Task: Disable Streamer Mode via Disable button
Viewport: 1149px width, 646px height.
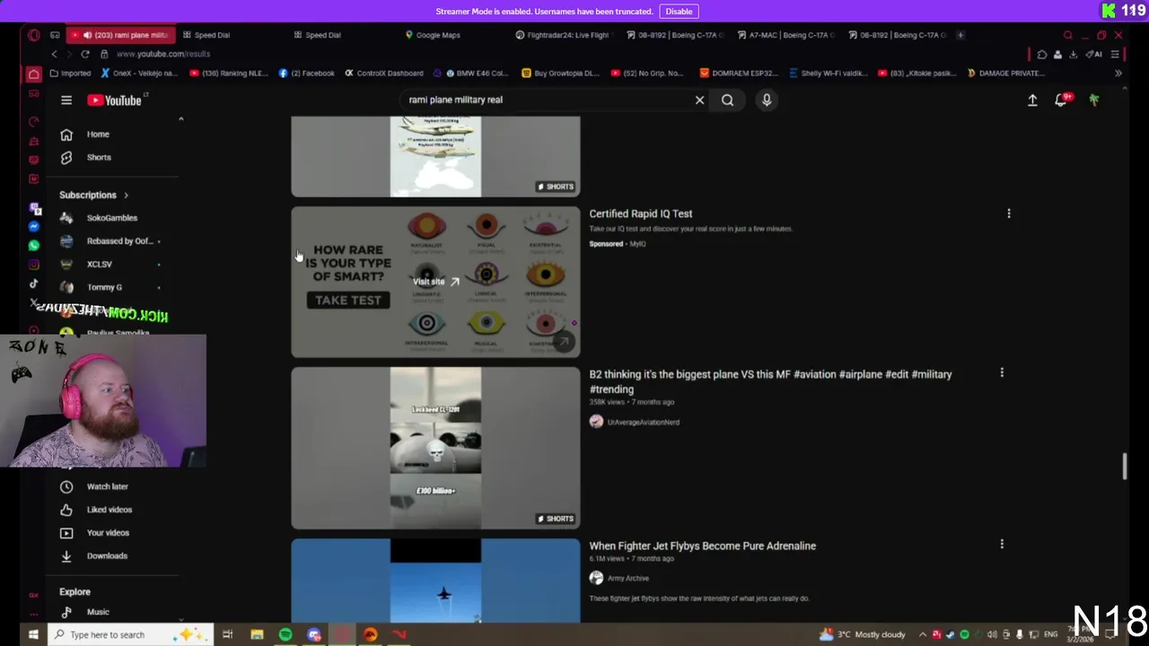Action: pos(679,12)
